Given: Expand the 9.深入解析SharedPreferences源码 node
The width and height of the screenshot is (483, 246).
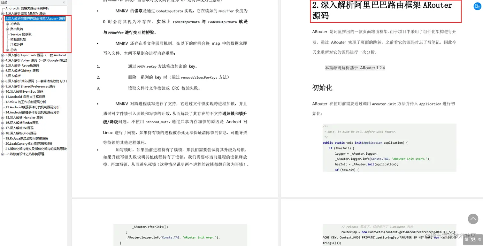Looking at the screenshot, I should (3, 86).
